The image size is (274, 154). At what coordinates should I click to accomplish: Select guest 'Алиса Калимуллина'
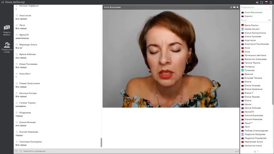click(x=255, y=33)
